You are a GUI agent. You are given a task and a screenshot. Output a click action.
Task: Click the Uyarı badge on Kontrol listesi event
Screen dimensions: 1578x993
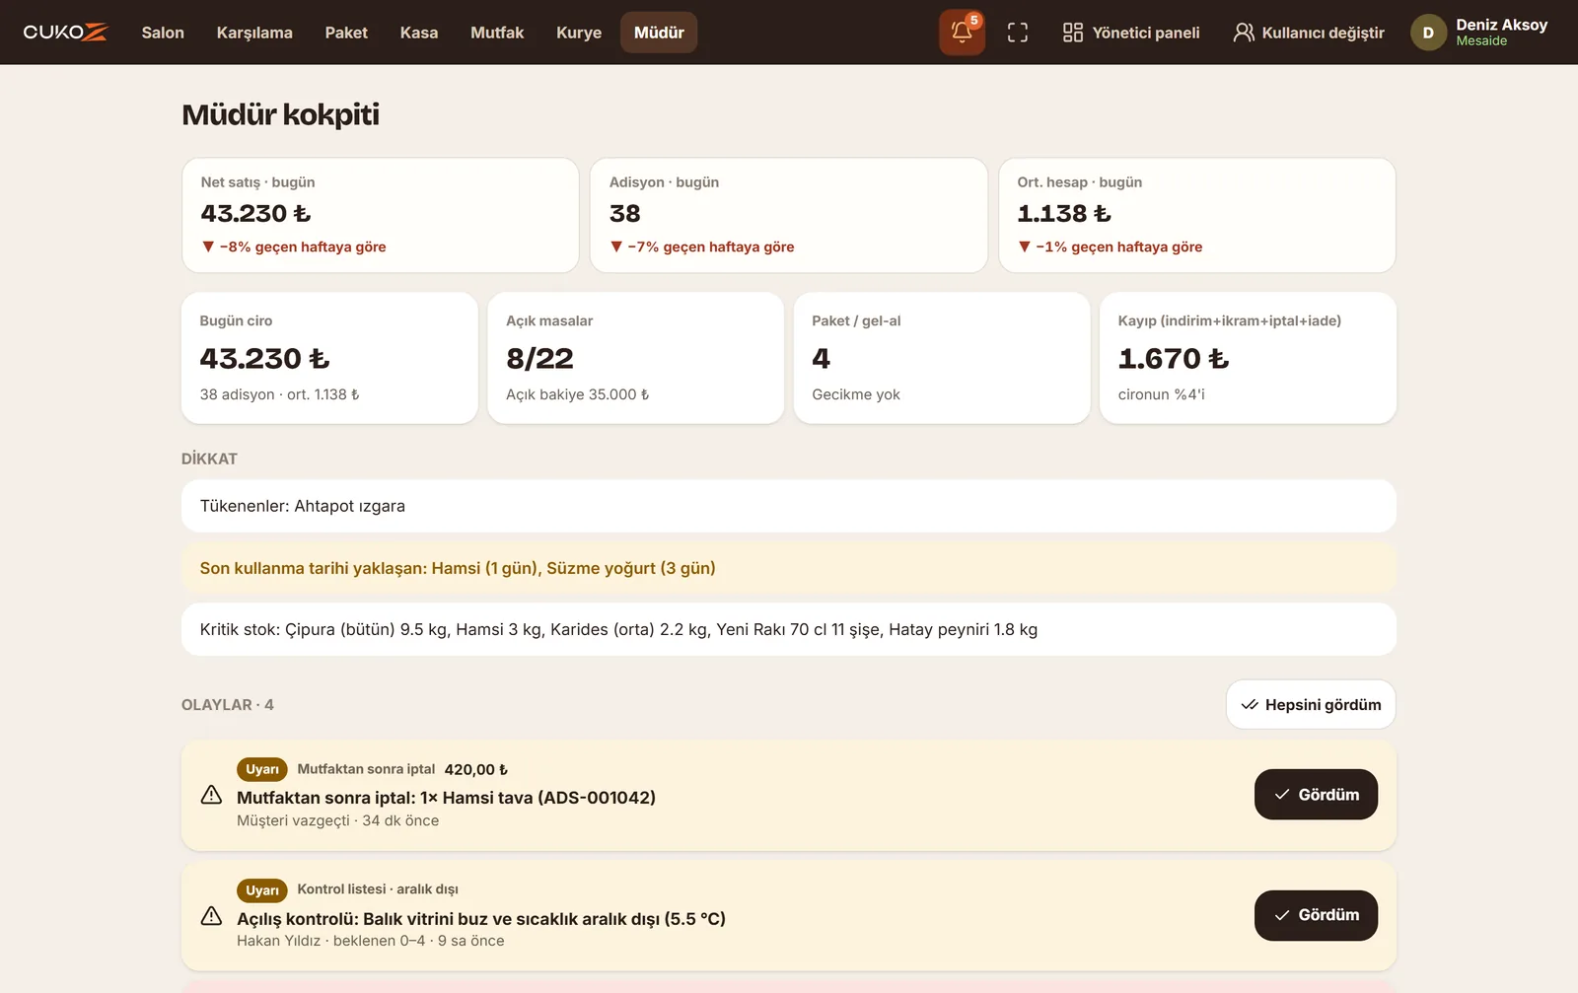coord(262,890)
